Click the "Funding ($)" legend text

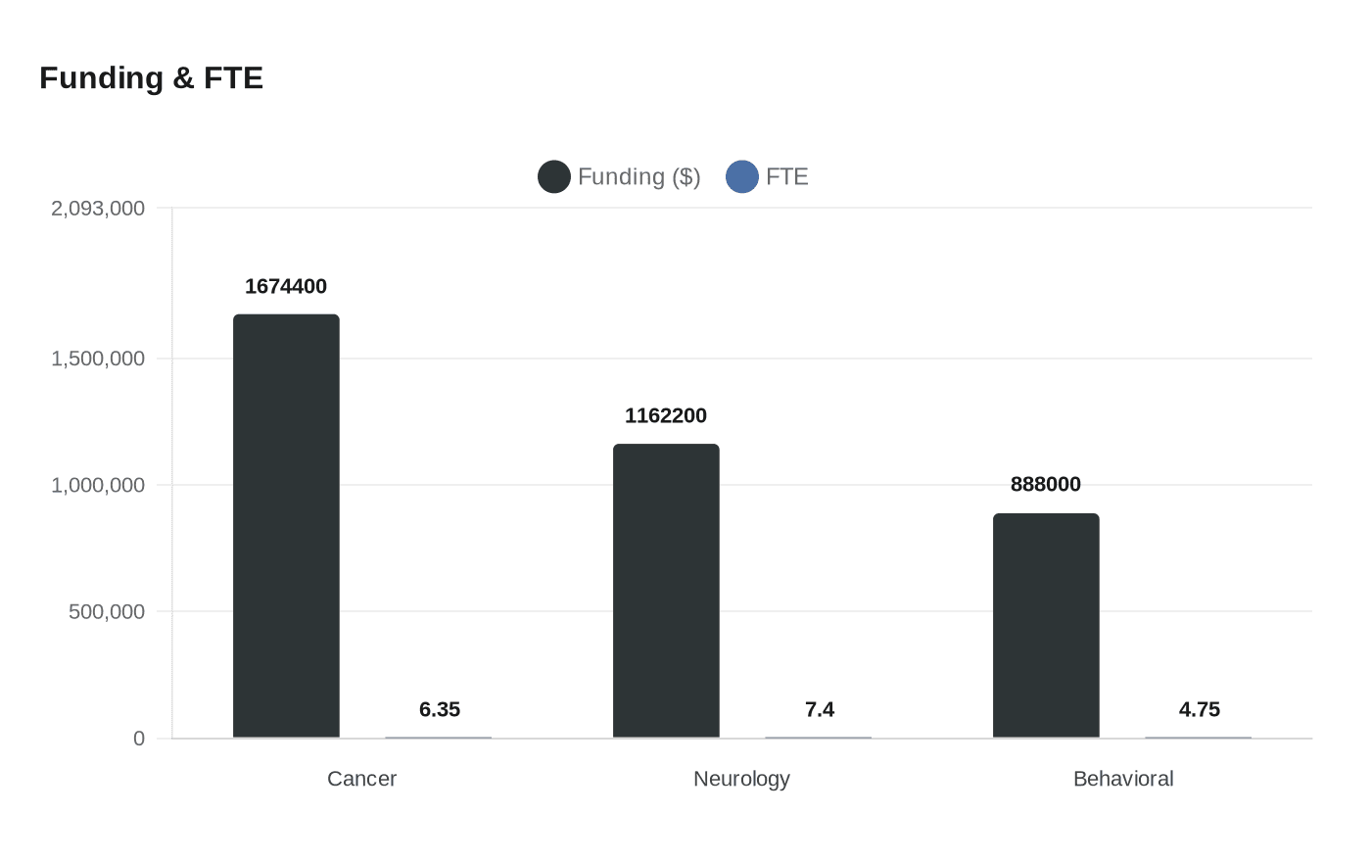(638, 177)
